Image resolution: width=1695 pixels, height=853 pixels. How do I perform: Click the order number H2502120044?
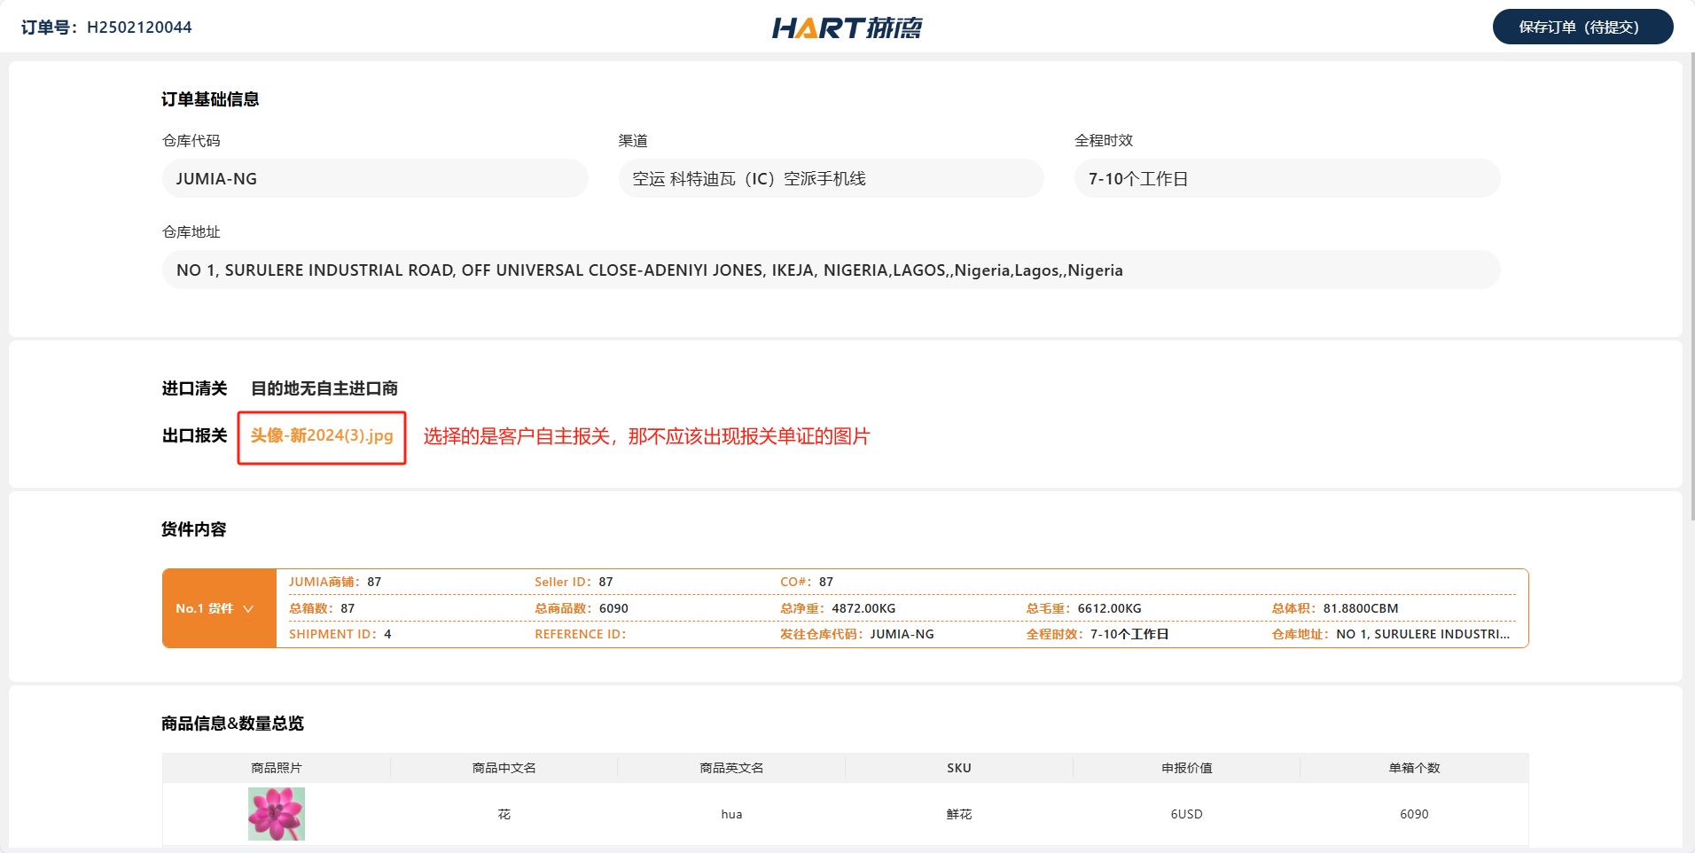(139, 27)
